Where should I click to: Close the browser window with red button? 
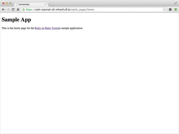(3, 3)
